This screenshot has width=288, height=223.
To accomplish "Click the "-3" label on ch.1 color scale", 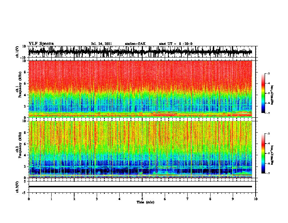I will coord(268,73).
